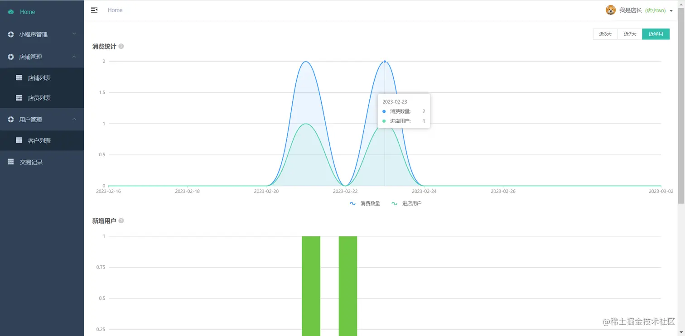Screen dimensions: 685x336
Task: Click the Home dashboard icon in sidebar
Action: pyautogui.click(x=11, y=12)
